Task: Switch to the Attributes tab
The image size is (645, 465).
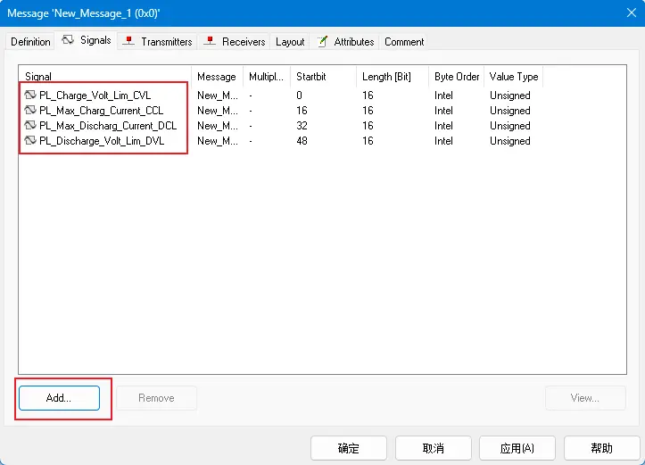Action: [345, 41]
